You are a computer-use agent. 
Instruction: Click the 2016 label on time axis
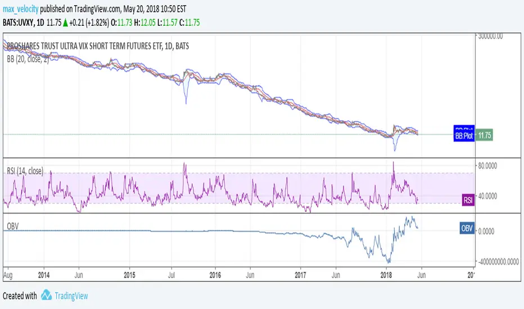pos(215,275)
